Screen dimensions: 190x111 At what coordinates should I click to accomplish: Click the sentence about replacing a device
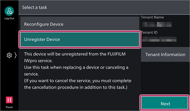pyautogui.click(x=76, y=71)
